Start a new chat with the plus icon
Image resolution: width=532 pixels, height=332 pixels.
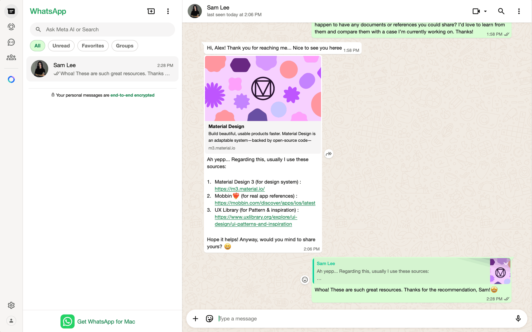151,11
